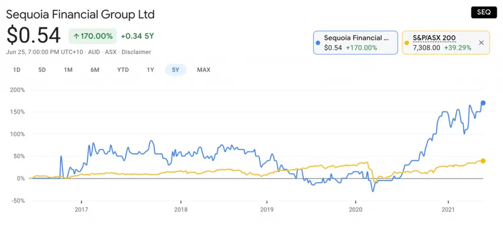Image resolution: width=503 pixels, height=252 pixels.
Task: Remove the S&P/ASX 200 comparison
Action: click(481, 43)
